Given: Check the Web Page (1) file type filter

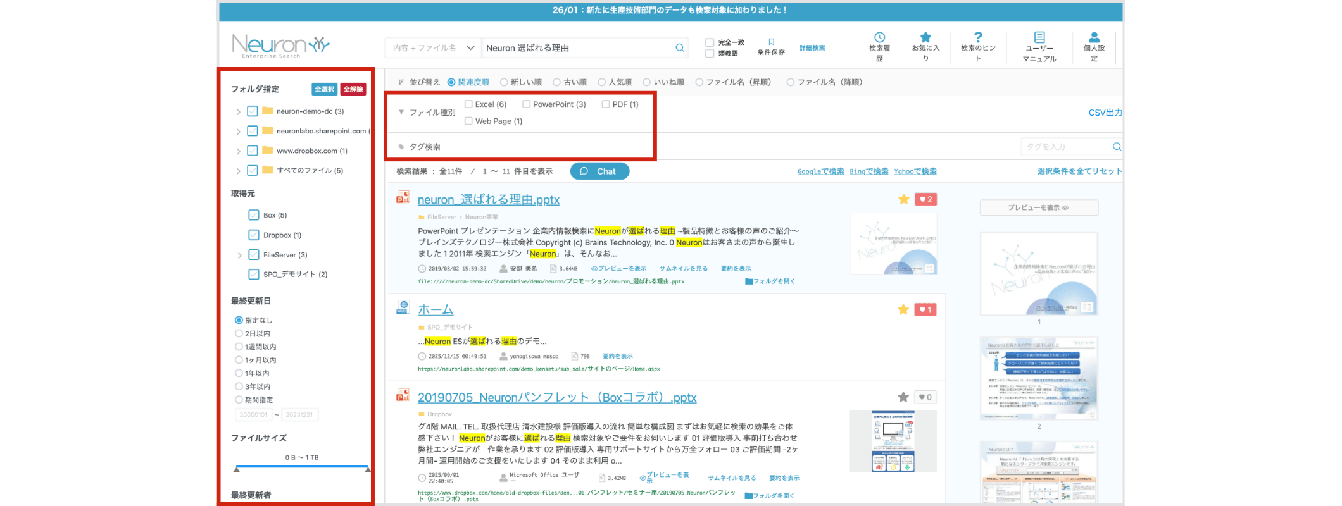Looking at the screenshot, I should 468,121.
